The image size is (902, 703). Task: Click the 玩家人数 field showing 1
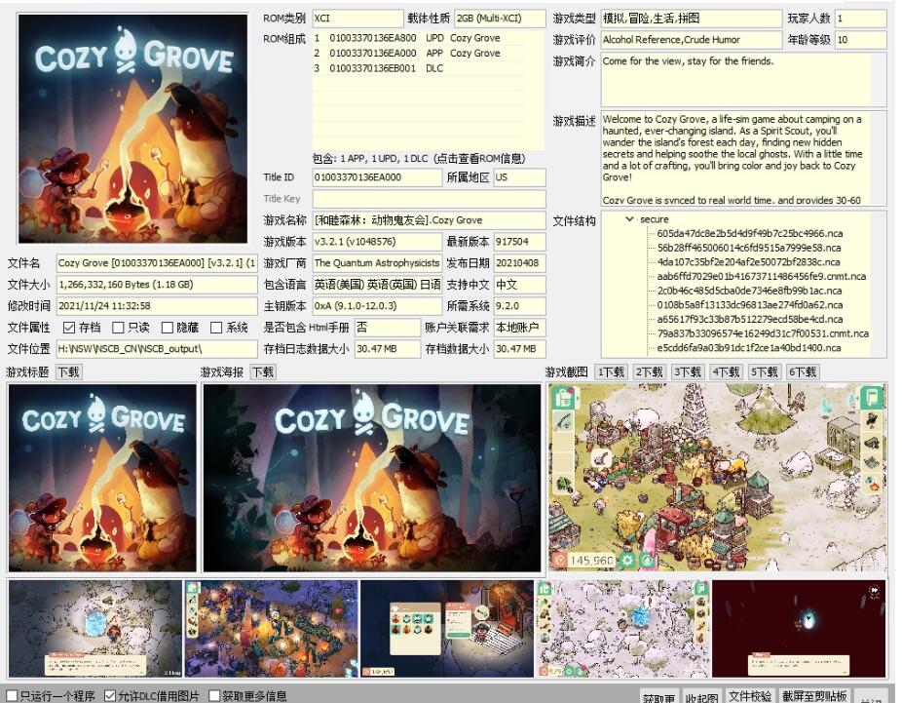pos(860,19)
